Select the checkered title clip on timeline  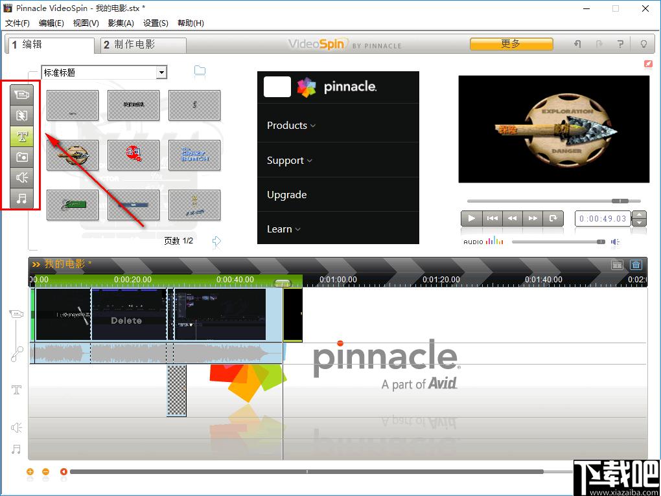coord(177,390)
